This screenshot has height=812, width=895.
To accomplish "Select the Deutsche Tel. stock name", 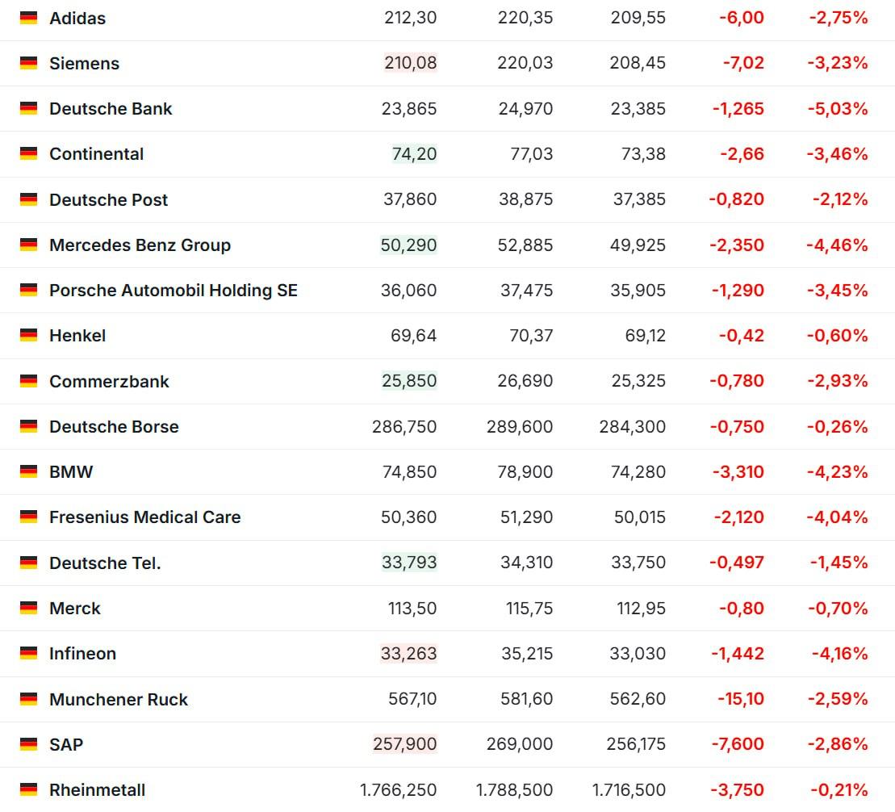I will 105,563.
